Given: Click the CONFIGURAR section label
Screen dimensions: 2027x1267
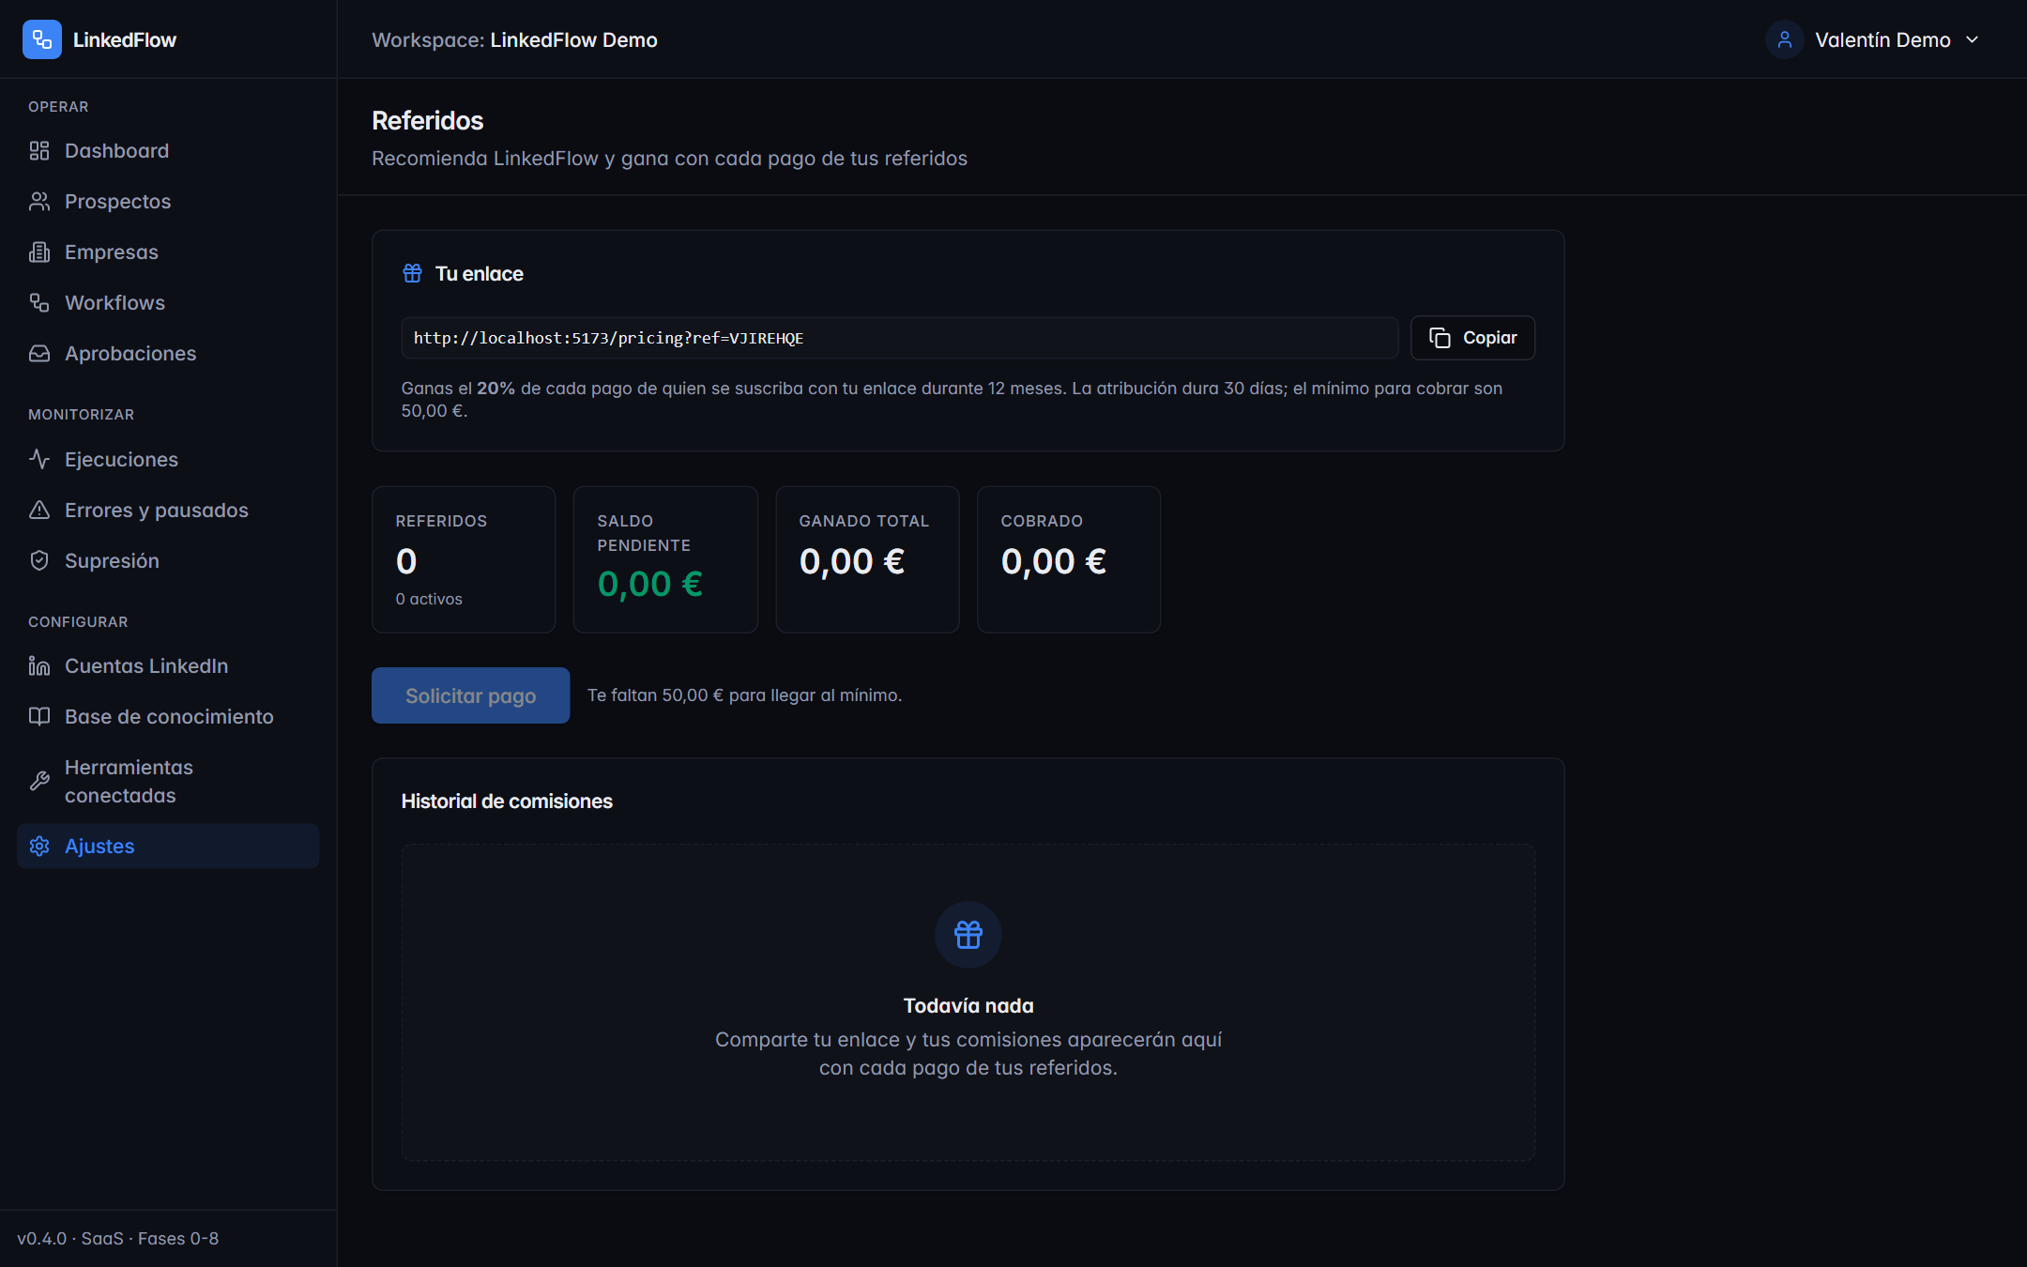Looking at the screenshot, I should pyautogui.click(x=78, y=622).
